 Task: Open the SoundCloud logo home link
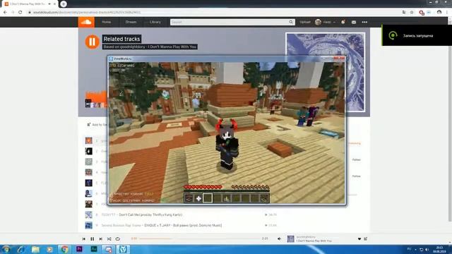(x=86, y=22)
